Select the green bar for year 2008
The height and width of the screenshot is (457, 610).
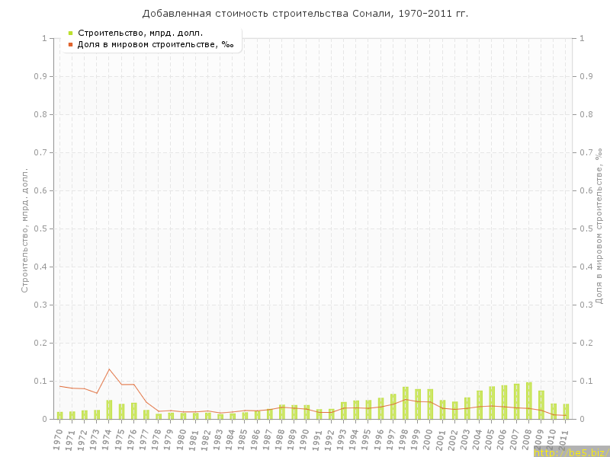click(528, 401)
